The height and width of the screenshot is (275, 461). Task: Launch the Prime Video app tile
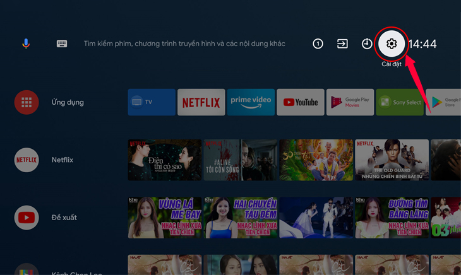(251, 102)
